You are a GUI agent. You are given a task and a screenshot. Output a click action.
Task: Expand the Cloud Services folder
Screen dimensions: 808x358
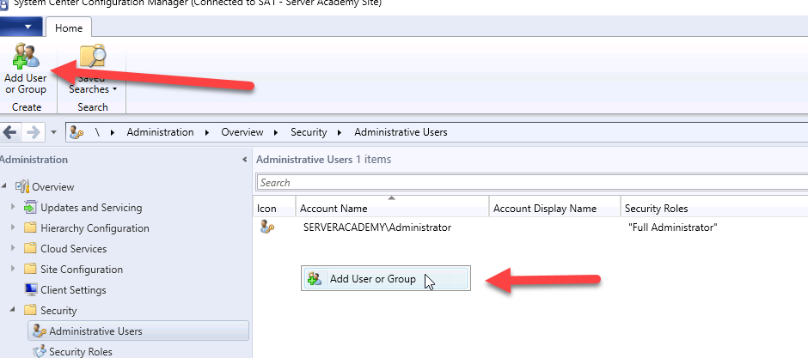(x=14, y=248)
